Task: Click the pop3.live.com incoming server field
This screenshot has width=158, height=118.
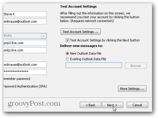Action: tap(25, 43)
